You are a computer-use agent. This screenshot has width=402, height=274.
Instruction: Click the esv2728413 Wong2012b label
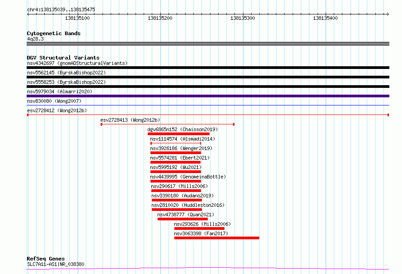[x=130, y=120]
